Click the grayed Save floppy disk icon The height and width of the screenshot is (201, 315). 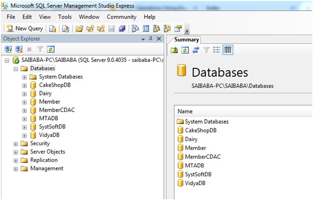(x=111, y=29)
